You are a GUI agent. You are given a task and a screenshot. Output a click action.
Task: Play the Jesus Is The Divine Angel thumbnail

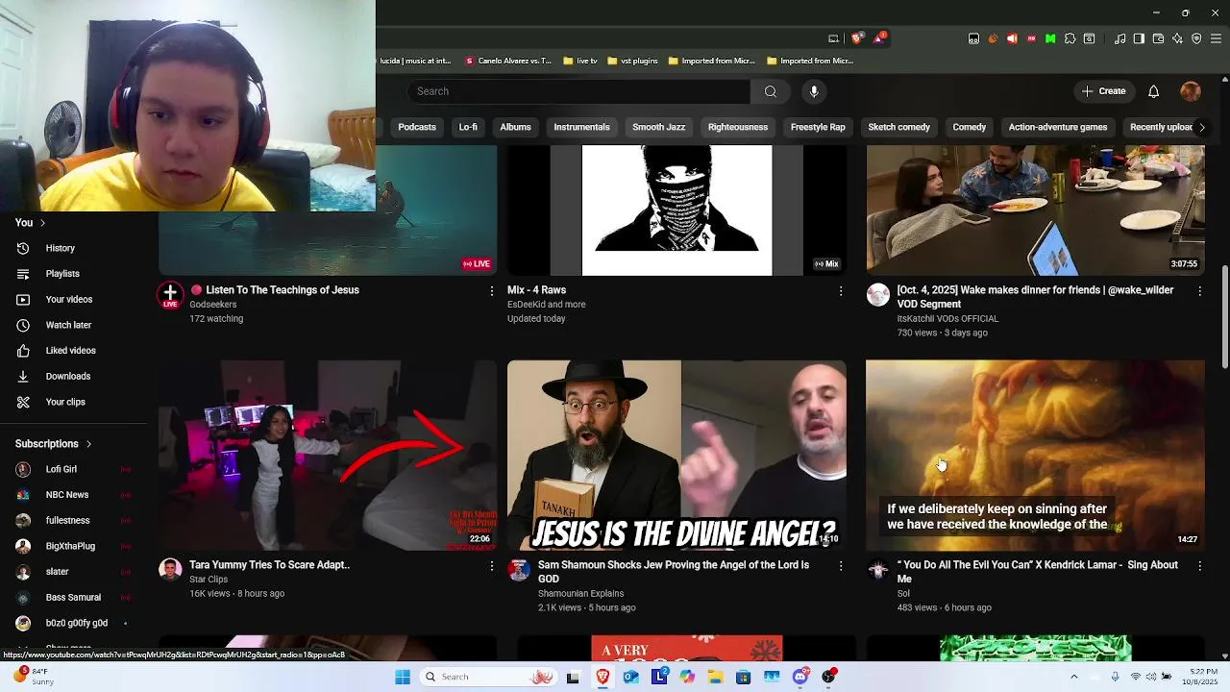tap(676, 455)
